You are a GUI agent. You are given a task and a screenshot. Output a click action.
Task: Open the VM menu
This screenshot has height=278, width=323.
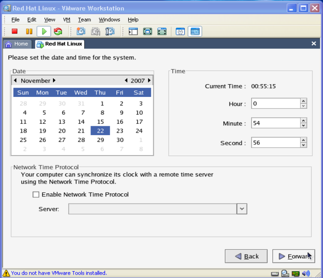(66, 20)
